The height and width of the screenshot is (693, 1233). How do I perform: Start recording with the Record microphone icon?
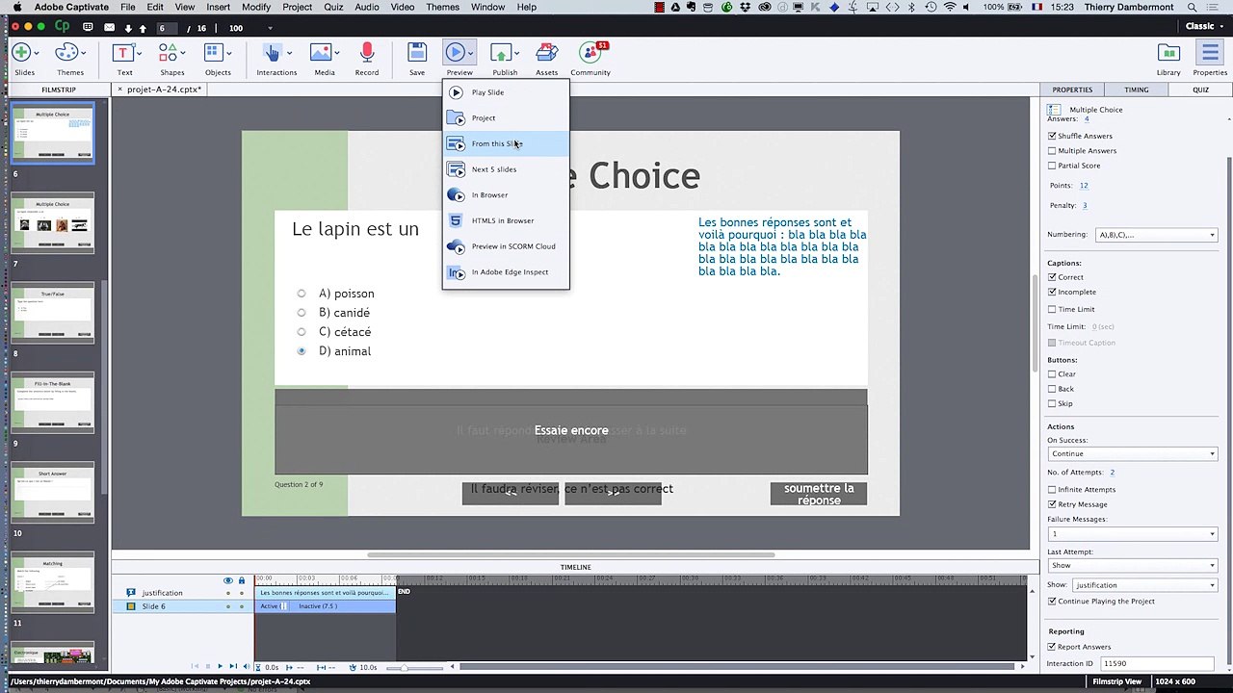tap(367, 53)
